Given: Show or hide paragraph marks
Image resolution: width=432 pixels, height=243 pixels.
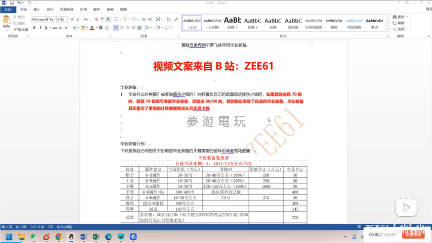Looking at the screenshot, I should point(176,19).
